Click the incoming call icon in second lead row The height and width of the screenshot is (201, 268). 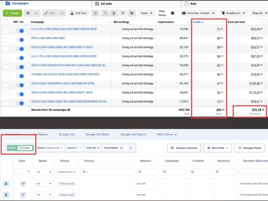point(23,195)
